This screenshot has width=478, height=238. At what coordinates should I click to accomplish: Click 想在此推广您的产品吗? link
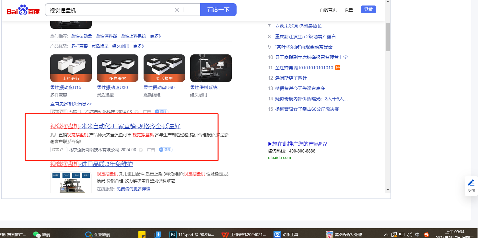(x=297, y=144)
